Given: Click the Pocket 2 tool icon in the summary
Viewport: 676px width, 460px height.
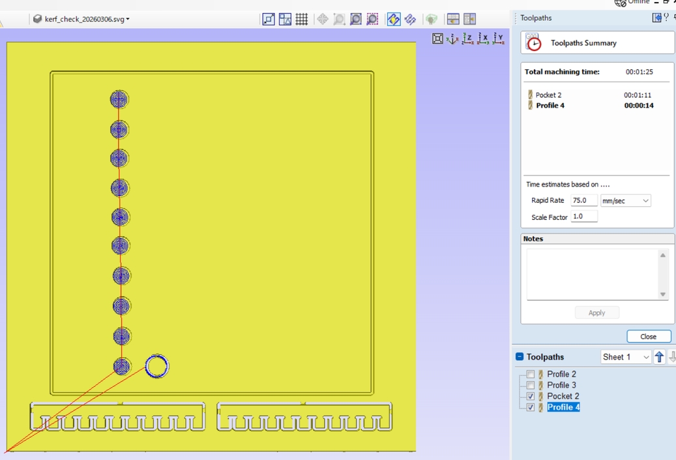Looking at the screenshot, I should click(x=530, y=95).
